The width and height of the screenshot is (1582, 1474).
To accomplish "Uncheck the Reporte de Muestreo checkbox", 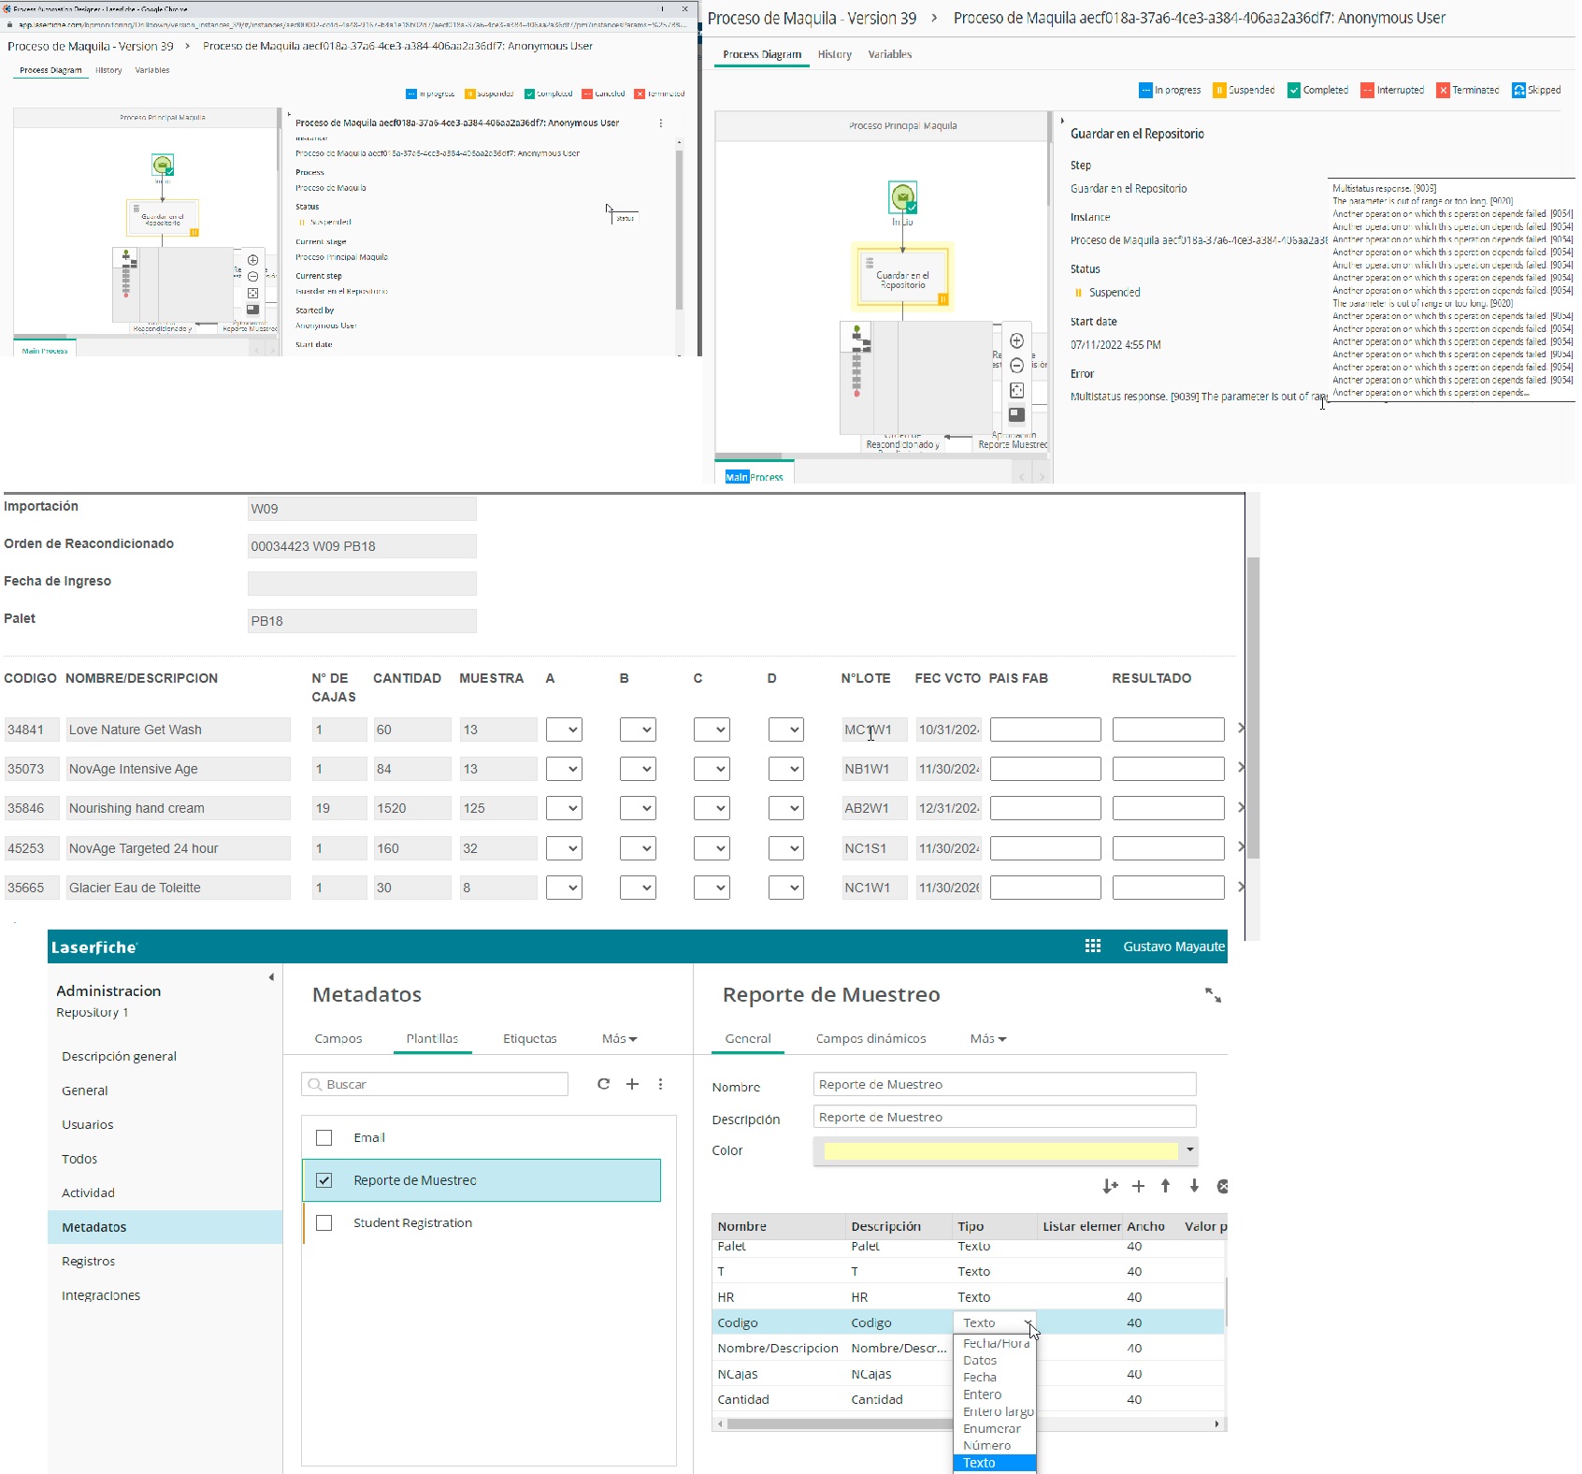I will 324,1180.
